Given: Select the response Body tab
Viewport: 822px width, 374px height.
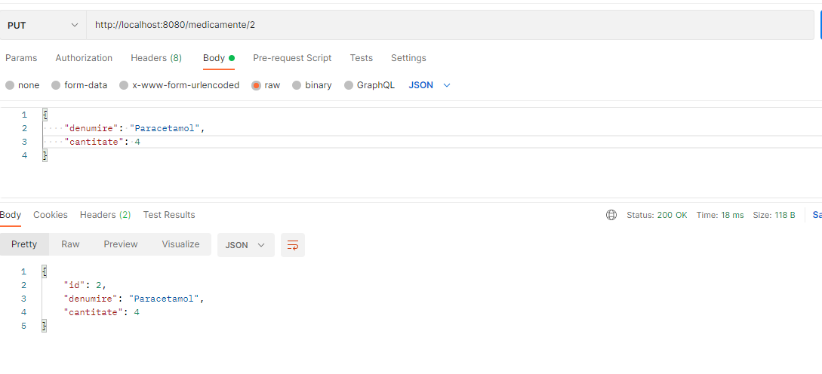Looking at the screenshot, I should pyautogui.click(x=11, y=215).
